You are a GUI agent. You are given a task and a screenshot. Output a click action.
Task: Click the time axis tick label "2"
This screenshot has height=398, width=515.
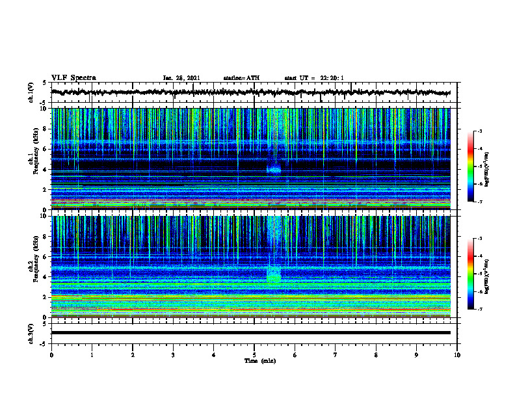pyautogui.click(x=133, y=355)
